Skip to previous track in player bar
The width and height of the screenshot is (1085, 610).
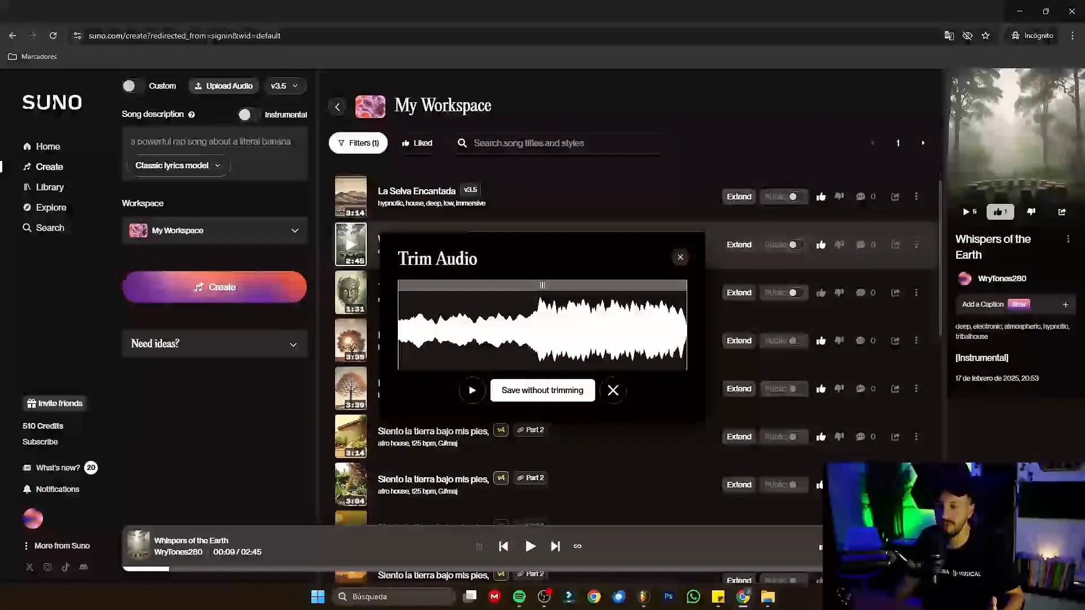coord(504,546)
